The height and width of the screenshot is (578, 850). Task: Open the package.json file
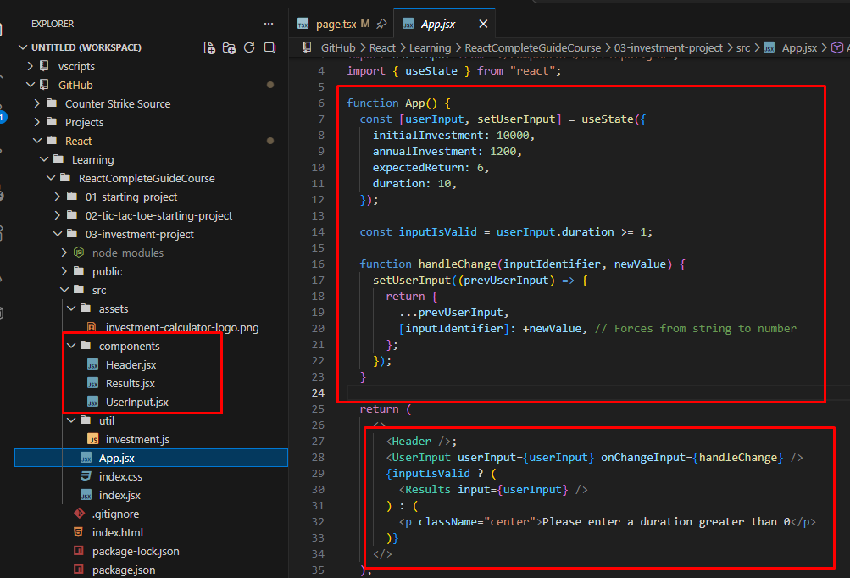(x=125, y=570)
